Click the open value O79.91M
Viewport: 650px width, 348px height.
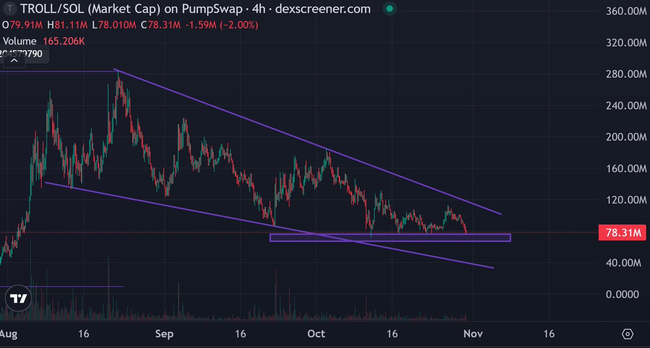(x=22, y=25)
